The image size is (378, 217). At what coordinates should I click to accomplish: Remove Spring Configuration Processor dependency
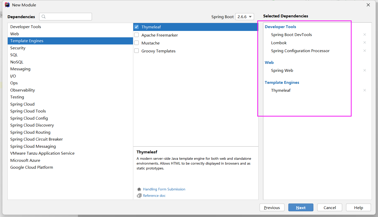coord(364,51)
